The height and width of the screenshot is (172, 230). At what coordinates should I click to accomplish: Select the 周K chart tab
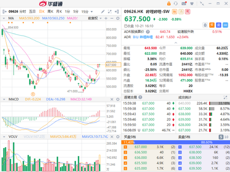pos(50,12)
